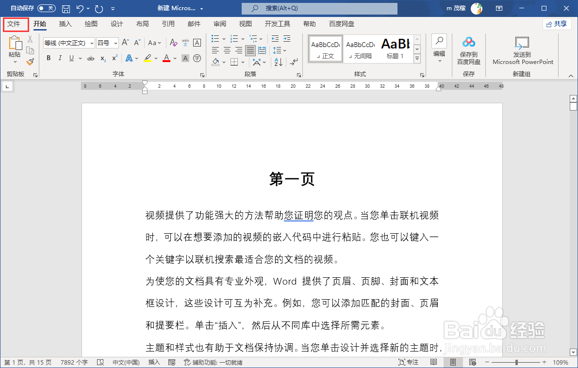
Task: Toggle Italic formatting
Action: click(x=60, y=58)
